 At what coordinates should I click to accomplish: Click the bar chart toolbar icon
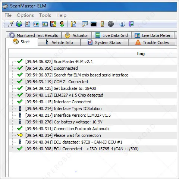coord(45,24)
